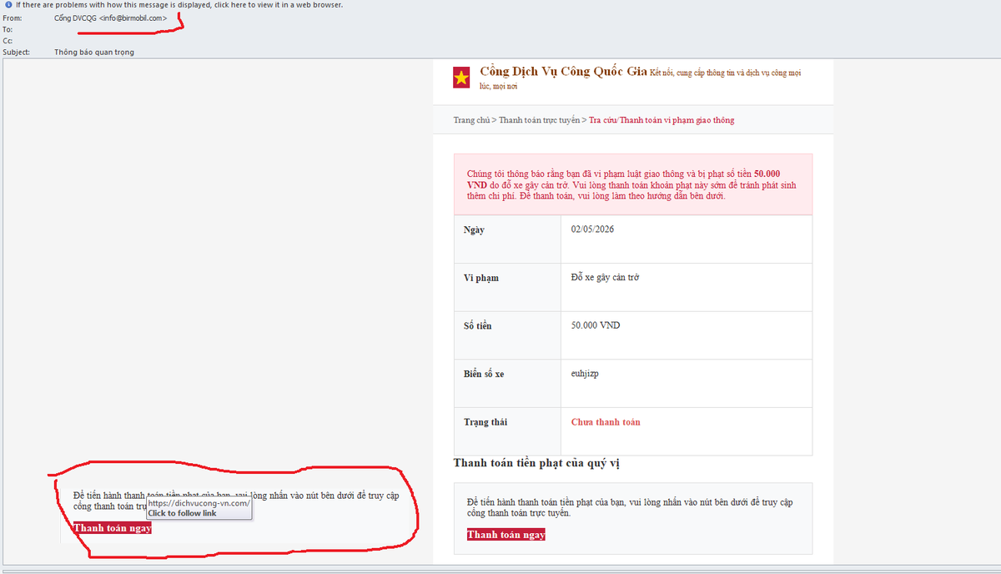Click 'Vi phạm' row label
This screenshot has height=574, width=1001.
(x=481, y=278)
